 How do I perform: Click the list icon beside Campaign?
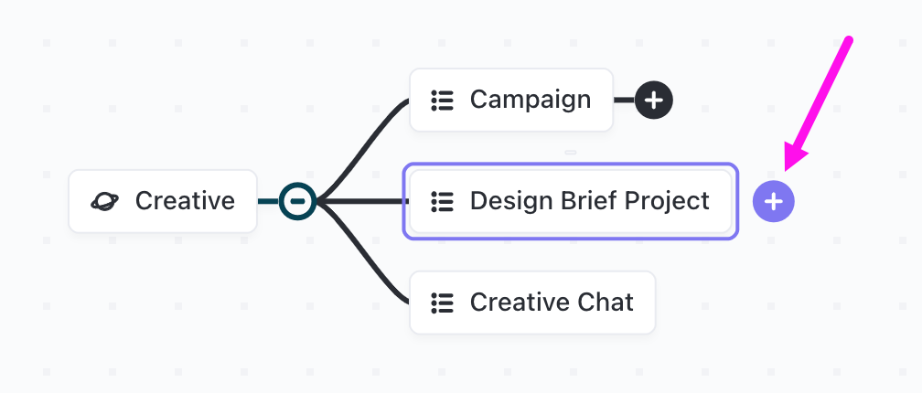[x=443, y=100]
